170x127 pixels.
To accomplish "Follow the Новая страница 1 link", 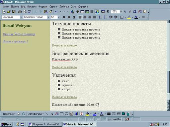I will click(15, 41).
